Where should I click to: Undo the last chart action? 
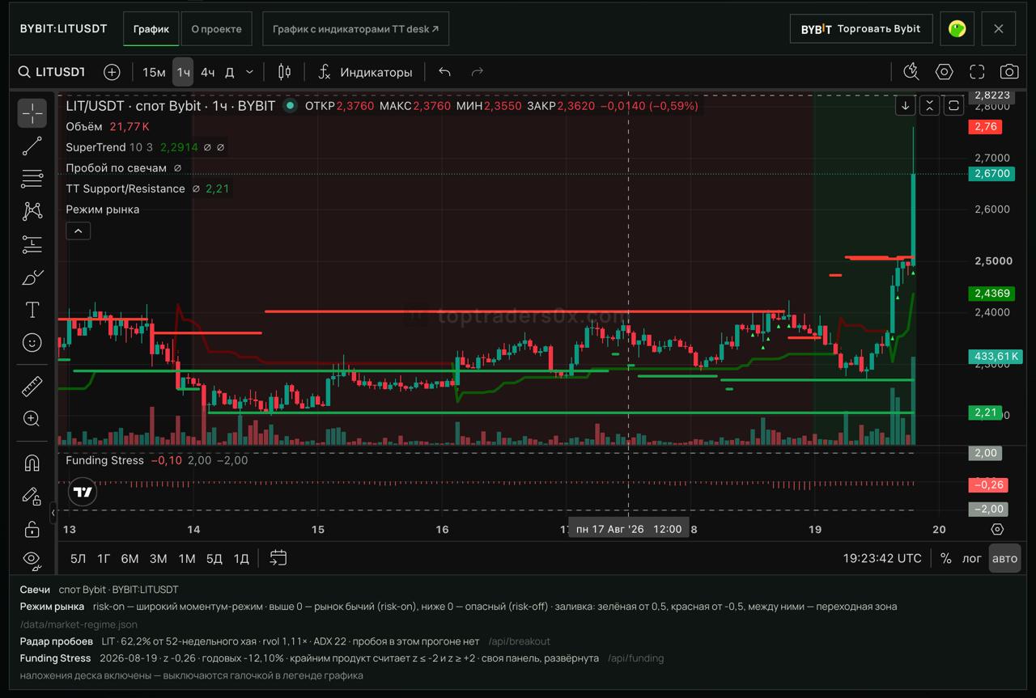[x=444, y=72]
